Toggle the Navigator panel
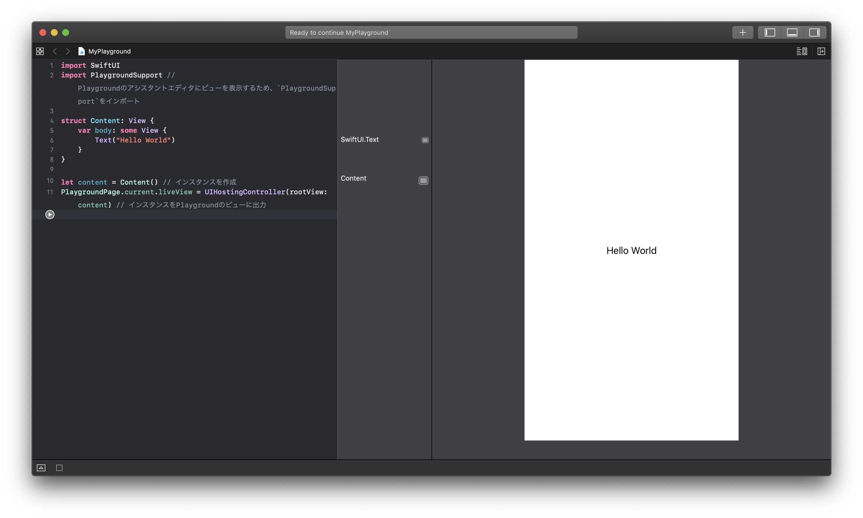This screenshot has height=518, width=863. tap(770, 32)
